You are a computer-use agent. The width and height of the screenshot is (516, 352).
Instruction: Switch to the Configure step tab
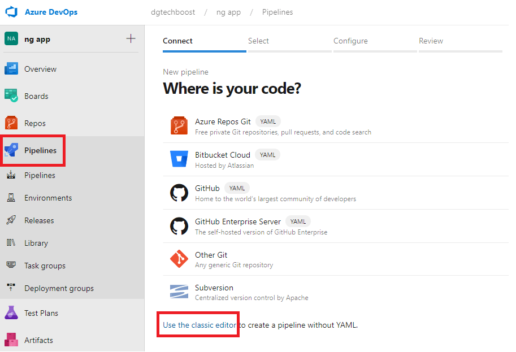pos(350,41)
